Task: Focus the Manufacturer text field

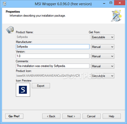Action: (53, 47)
